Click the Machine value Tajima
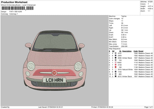 click(123, 16)
